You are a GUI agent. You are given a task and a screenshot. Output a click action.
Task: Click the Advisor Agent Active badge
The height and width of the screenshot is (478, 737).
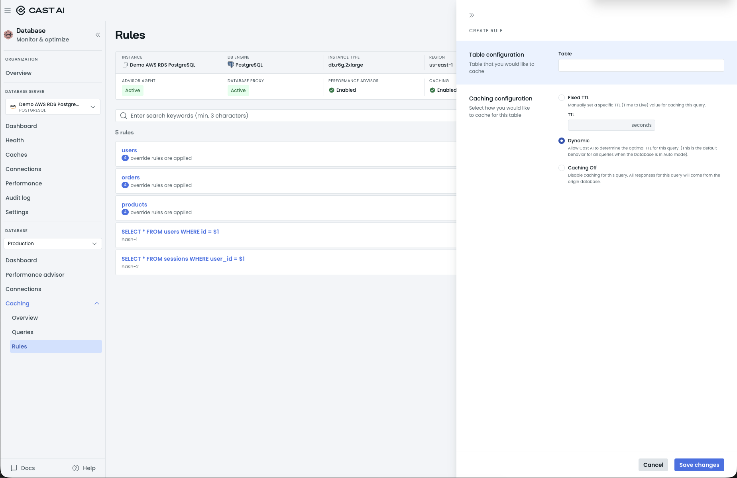132,90
